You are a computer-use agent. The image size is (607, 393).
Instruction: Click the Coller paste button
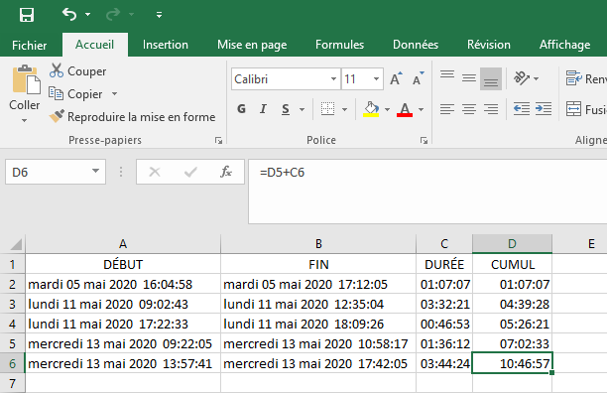tap(25, 93)
